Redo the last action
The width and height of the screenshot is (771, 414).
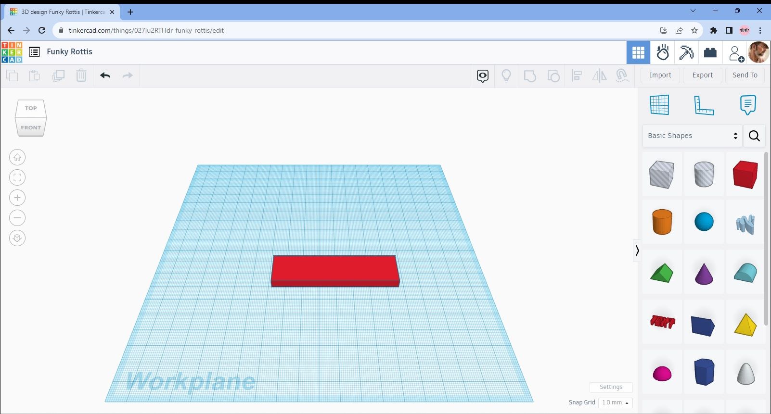128,75
